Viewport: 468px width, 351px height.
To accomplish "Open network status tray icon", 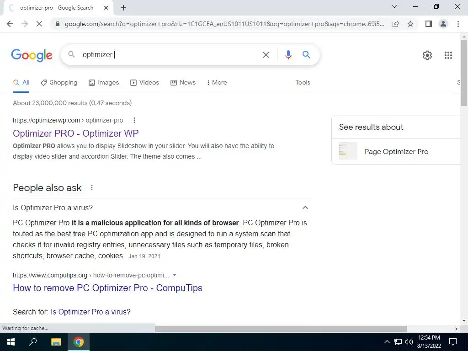I will click(x=398, y=342).
